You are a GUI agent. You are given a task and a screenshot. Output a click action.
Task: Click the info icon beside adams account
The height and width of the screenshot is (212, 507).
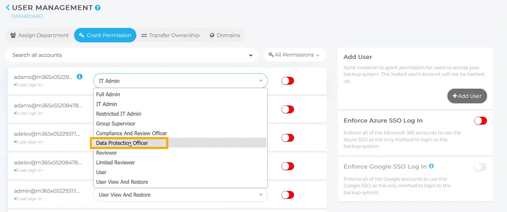point(79,77)
